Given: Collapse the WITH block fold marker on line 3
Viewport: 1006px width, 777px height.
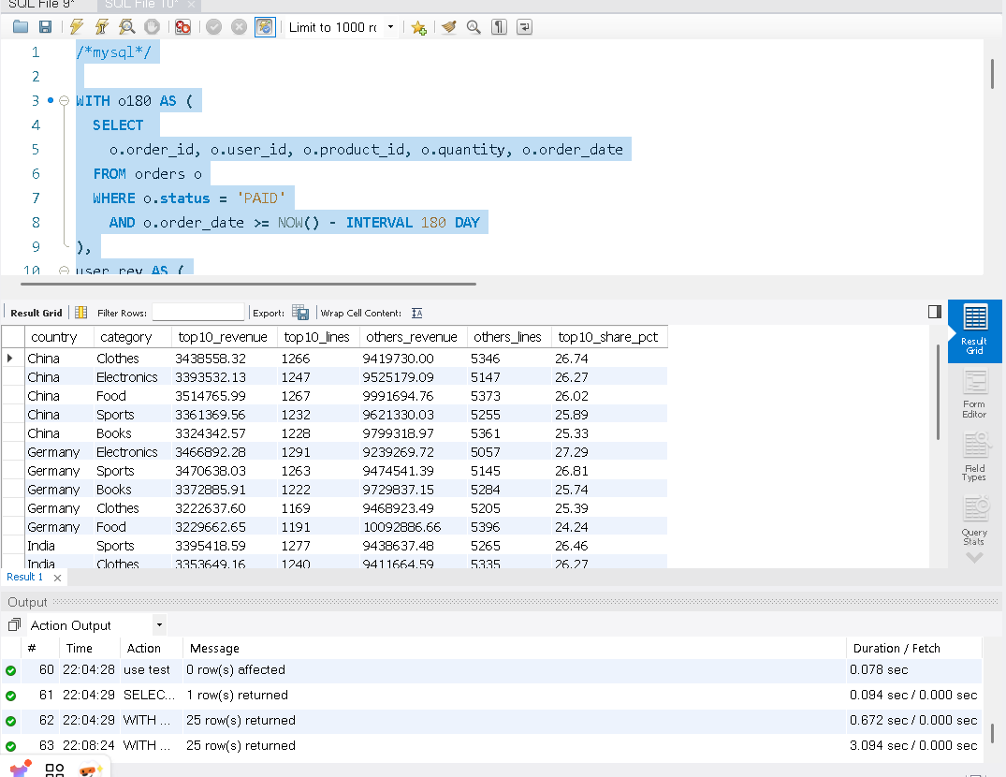Looking at the screenshot, I should point(64,101).
